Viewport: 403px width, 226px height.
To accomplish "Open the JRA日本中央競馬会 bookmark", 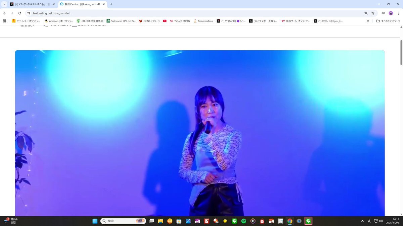I will coord(90,21).
